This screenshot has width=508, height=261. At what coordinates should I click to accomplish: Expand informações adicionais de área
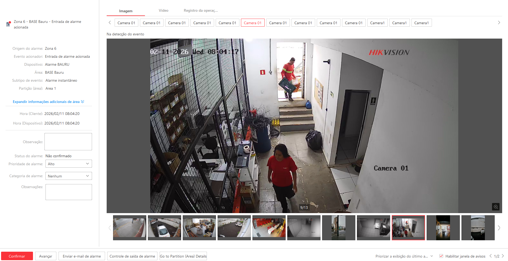pyautogui.click(x=48, y=102)
